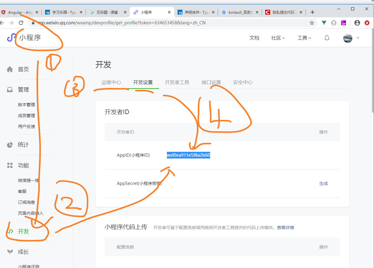The image size is (374, 268).
Task: Close the Angular browser tab
Action: [37, 12]
